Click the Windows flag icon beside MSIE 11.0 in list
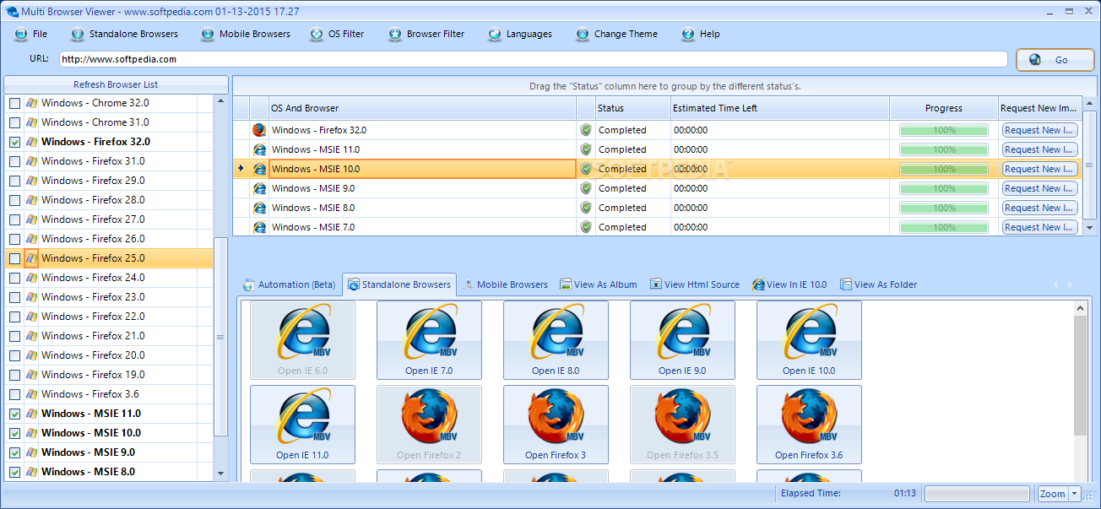Viewport: 1101px width, 509px height. tap(31, 414)
